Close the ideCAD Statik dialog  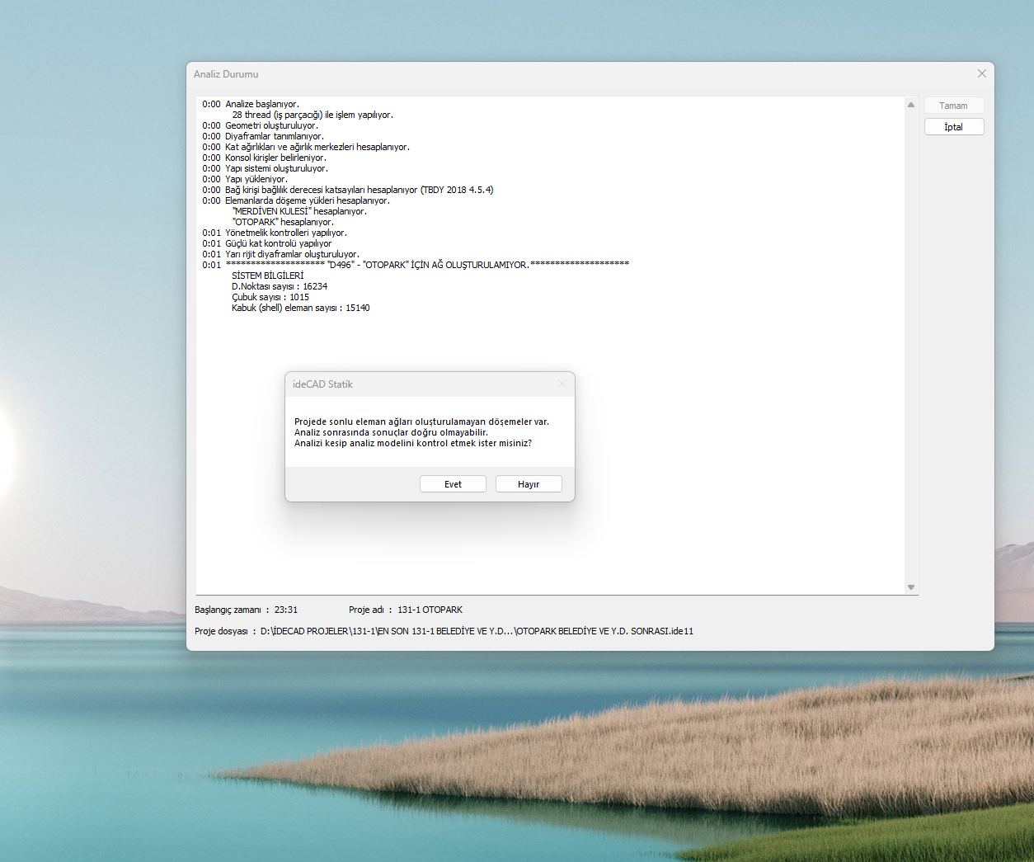[x=562, y=384]
